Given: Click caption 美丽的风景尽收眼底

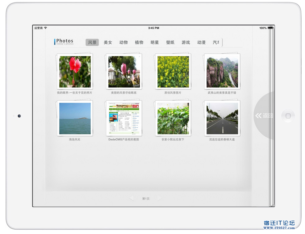Looking at the screenshot, I should [x=124, y=93].
